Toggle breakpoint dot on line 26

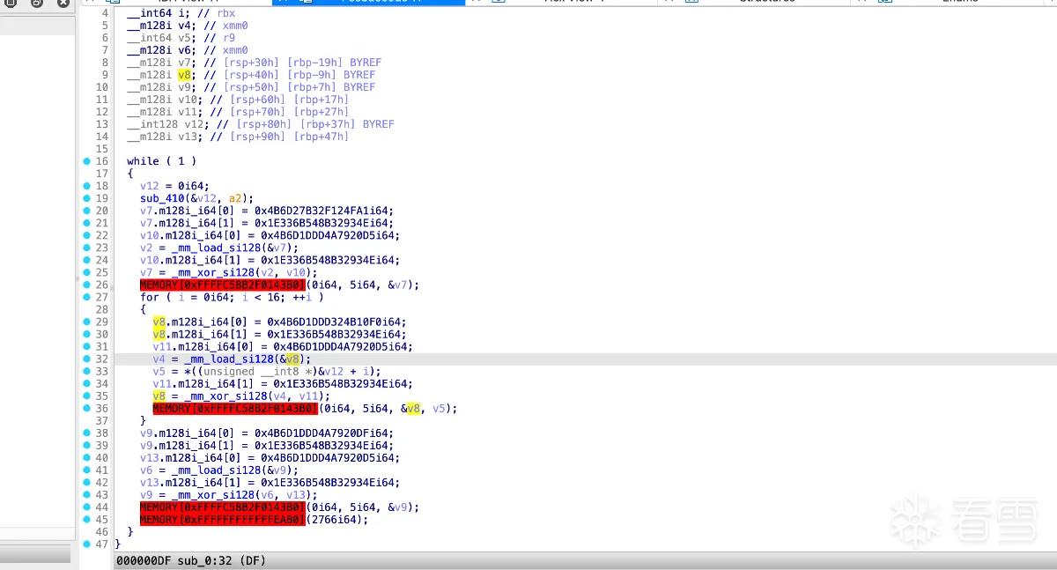point(86,285)
